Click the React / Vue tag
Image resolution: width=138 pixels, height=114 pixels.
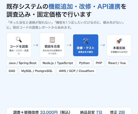[117, 63]
